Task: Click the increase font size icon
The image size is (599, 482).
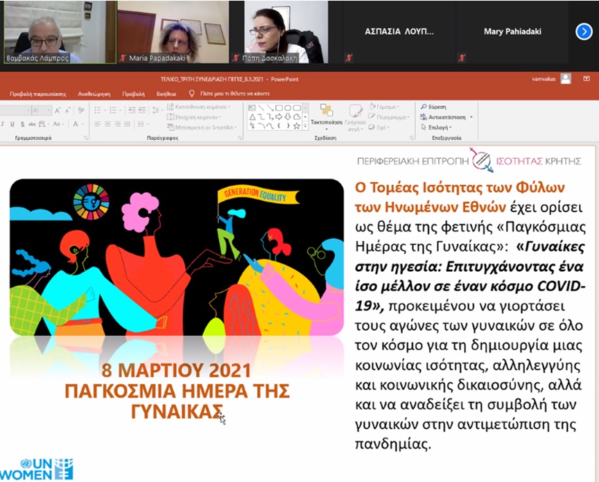Action: 58,111
